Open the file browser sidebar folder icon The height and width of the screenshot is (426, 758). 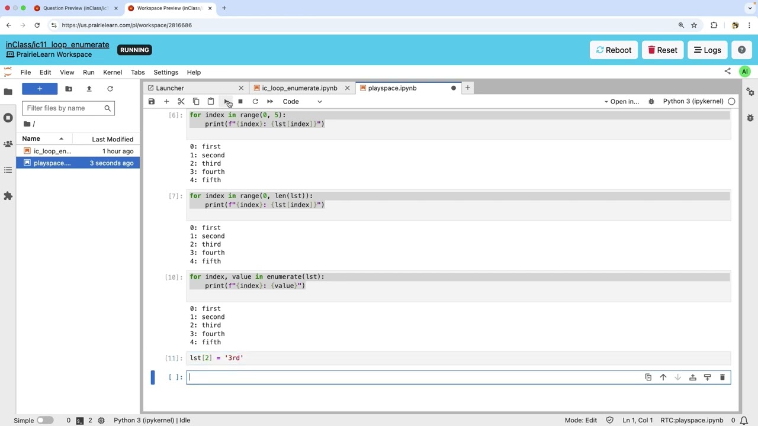coord(8,92)
